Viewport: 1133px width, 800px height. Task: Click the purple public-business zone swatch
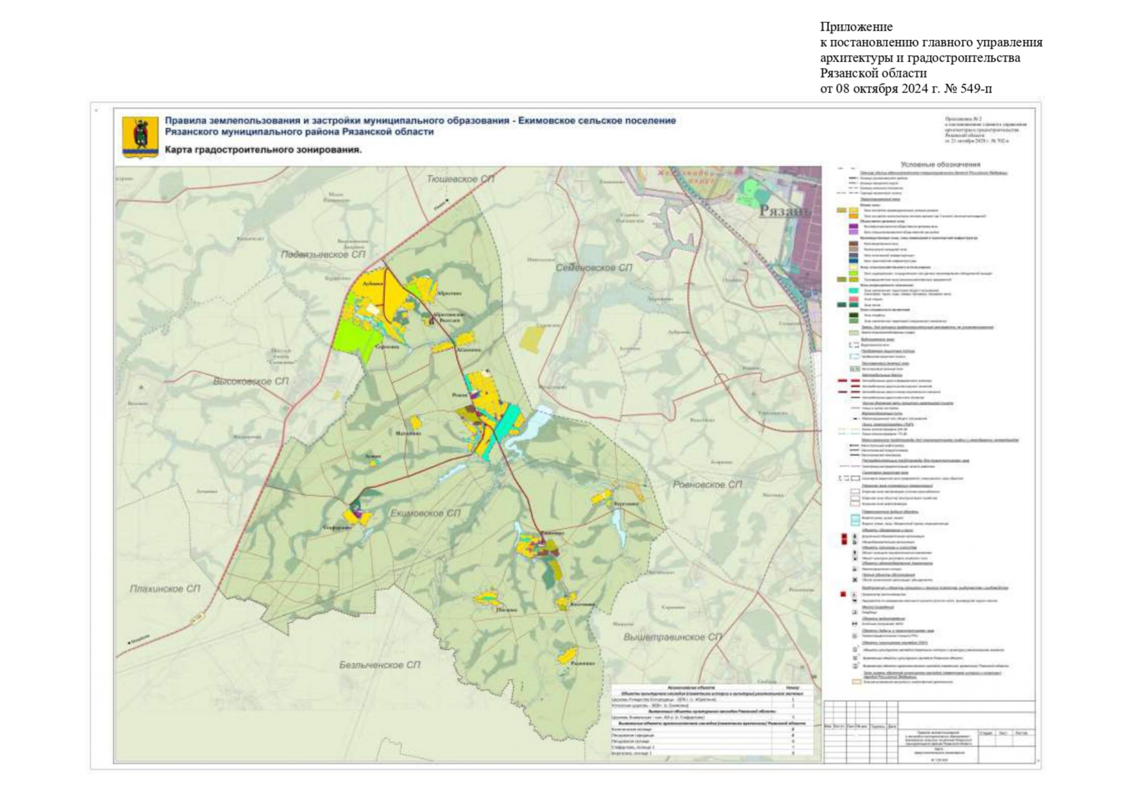click(853, 227)
